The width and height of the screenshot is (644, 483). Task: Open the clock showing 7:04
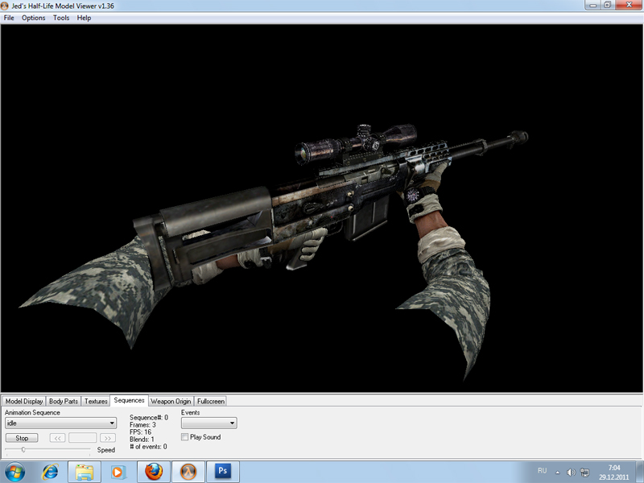pos(614,468)
